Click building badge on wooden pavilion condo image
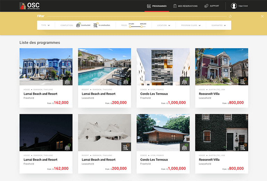 point(185,147)
